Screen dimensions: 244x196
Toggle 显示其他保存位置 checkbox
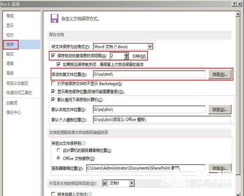click(x=53, y=91)
